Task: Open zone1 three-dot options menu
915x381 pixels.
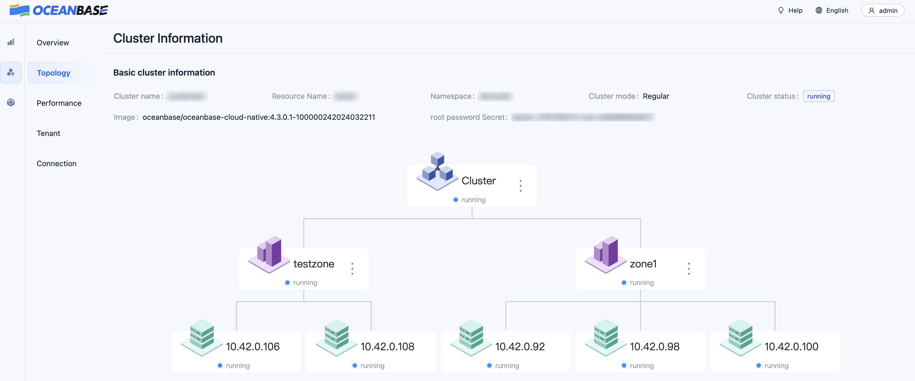Action: pyautogui.click(x=689, y=269)
